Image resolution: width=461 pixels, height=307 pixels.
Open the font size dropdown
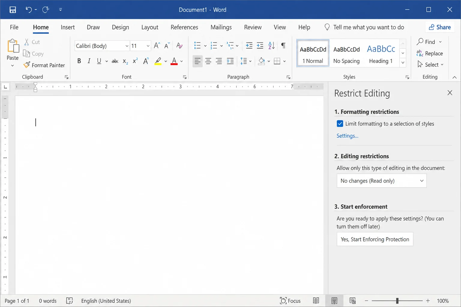[x=148, y=46]
